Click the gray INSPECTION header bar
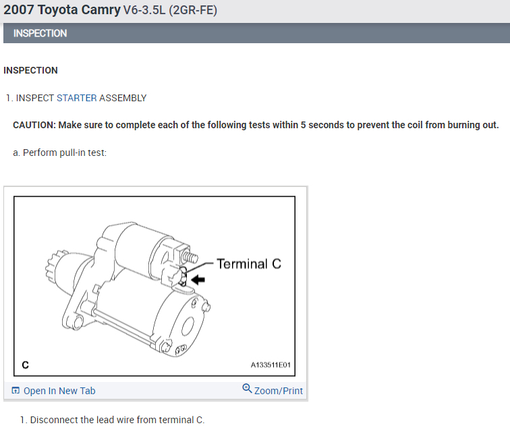This screenshot has width=510, height=436. 255,33
